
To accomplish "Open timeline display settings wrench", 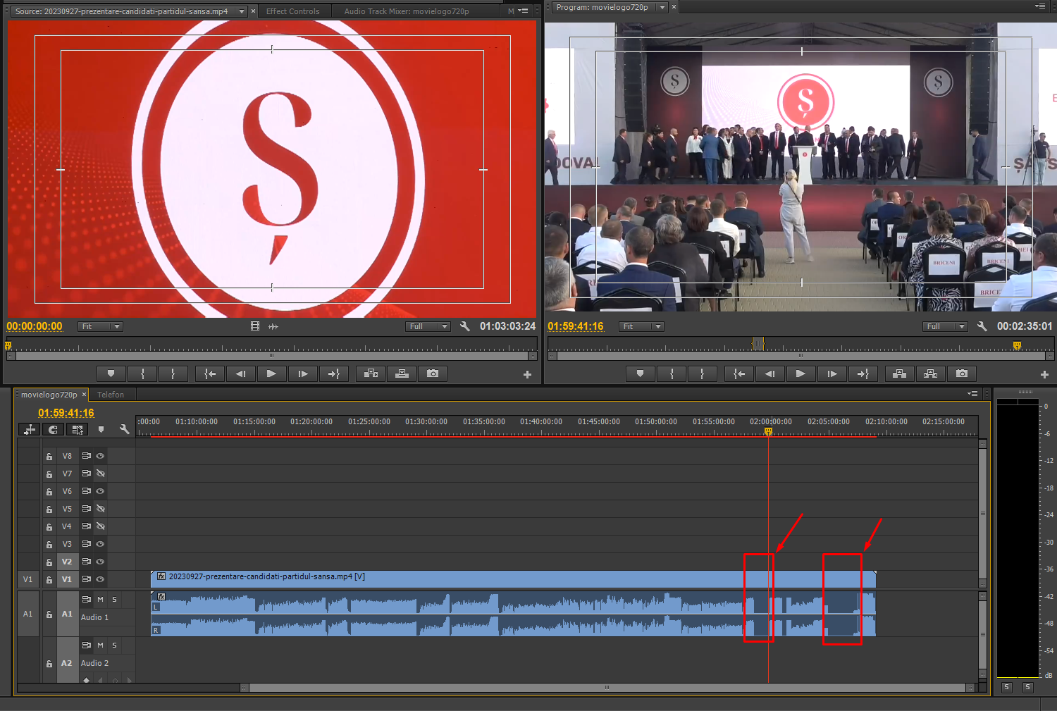I will (x=124, y=429).
